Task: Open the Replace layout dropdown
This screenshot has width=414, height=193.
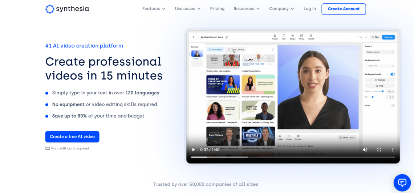Action: [379, 52]
